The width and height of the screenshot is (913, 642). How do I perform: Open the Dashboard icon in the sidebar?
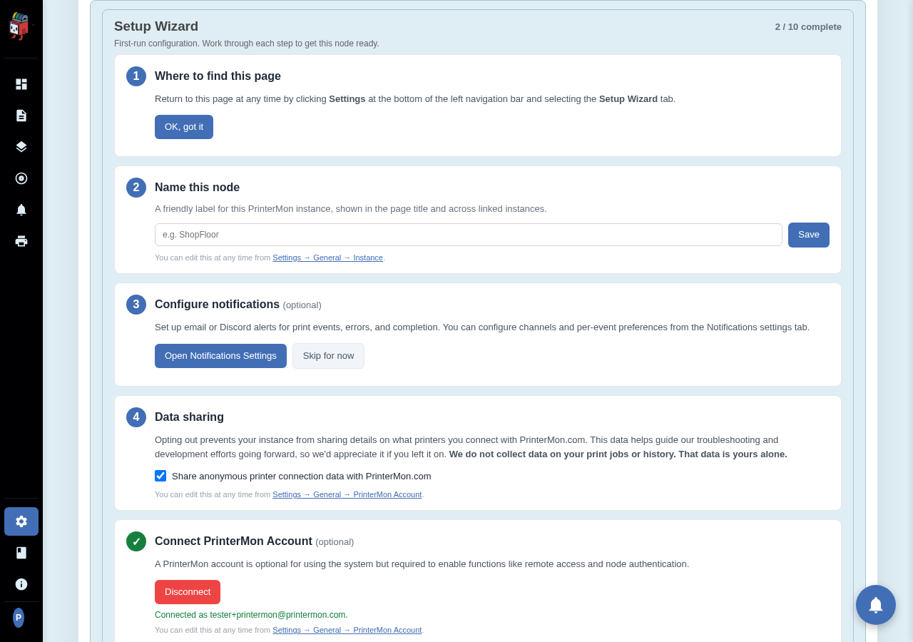[21, 84]
